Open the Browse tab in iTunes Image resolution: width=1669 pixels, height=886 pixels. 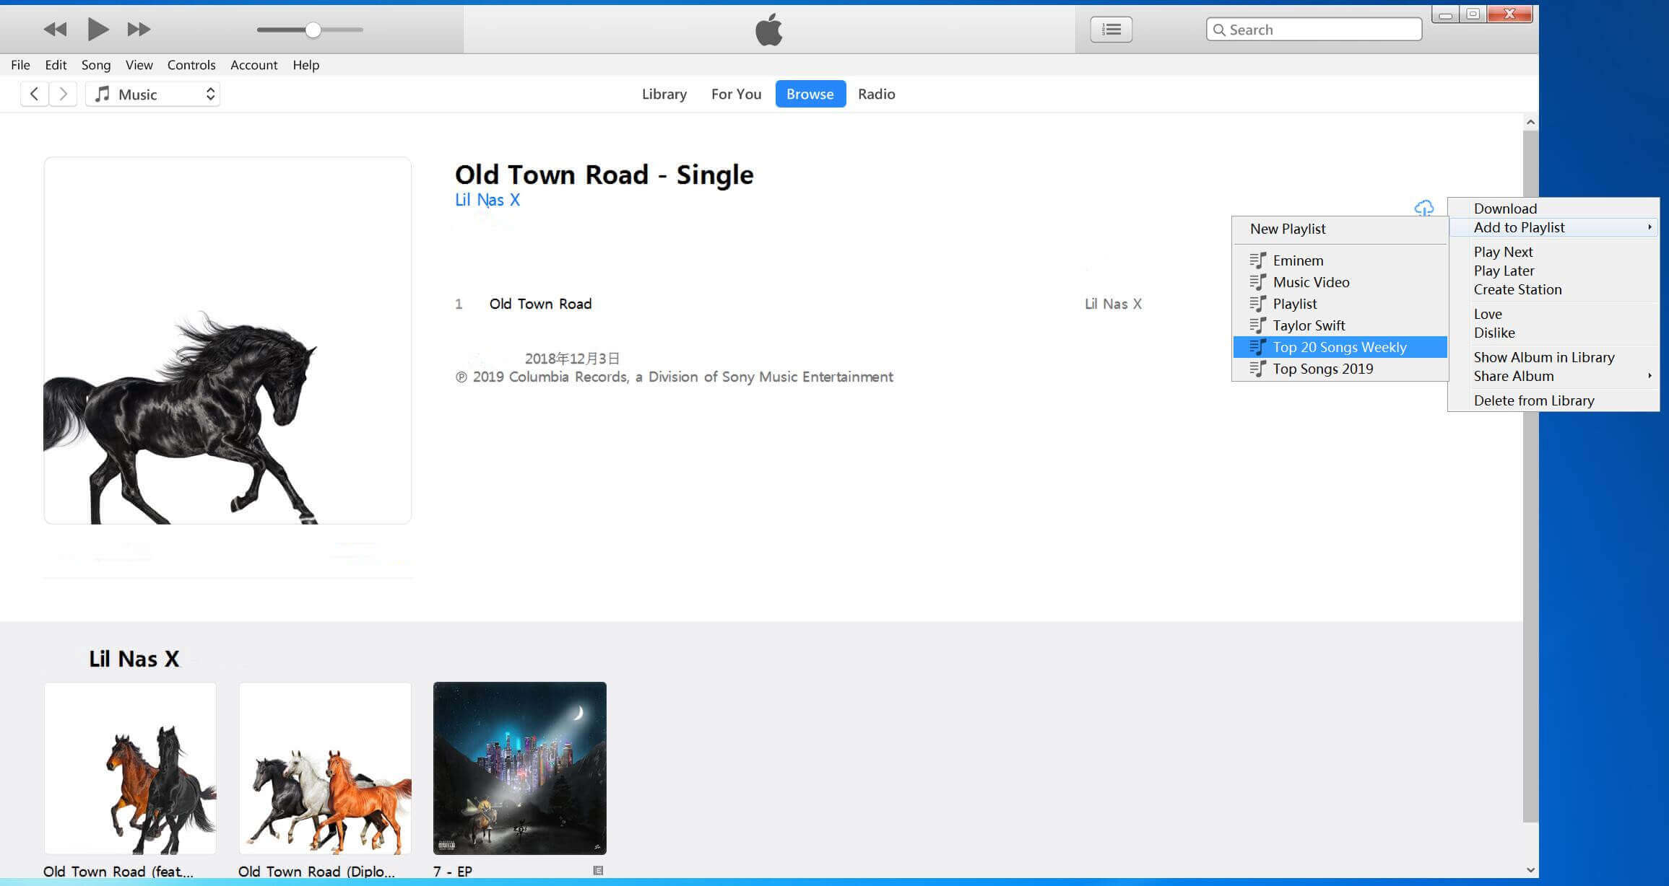(809, 94)
